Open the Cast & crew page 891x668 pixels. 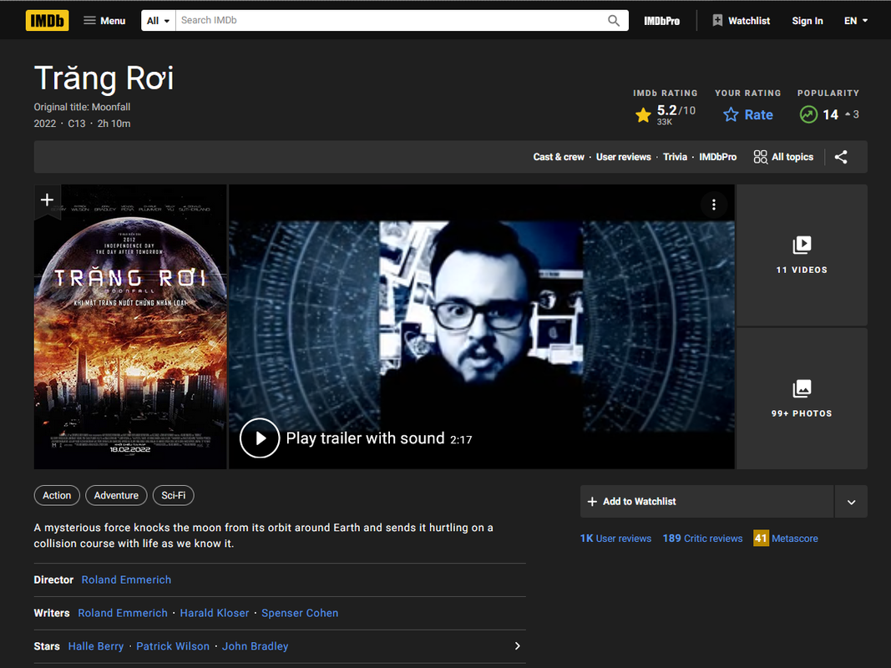pos(559,157)
